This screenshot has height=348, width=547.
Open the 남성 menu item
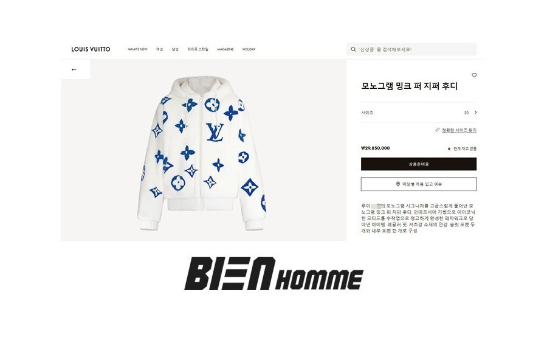click(175, 49)
